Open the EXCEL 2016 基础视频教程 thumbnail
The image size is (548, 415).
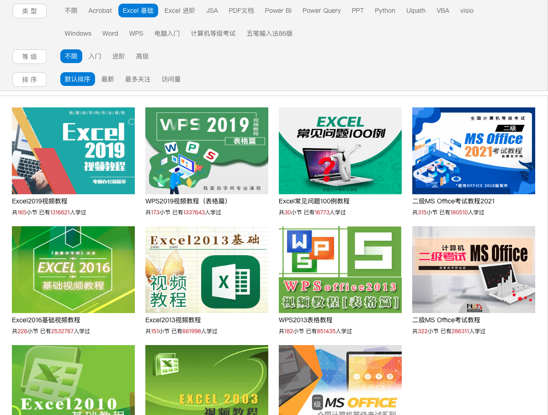coord(74,270)
